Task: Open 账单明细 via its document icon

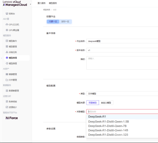Action: [7, 101]
